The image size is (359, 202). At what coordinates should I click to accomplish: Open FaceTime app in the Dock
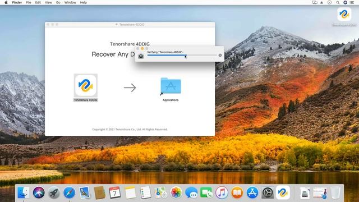(206, 192)
